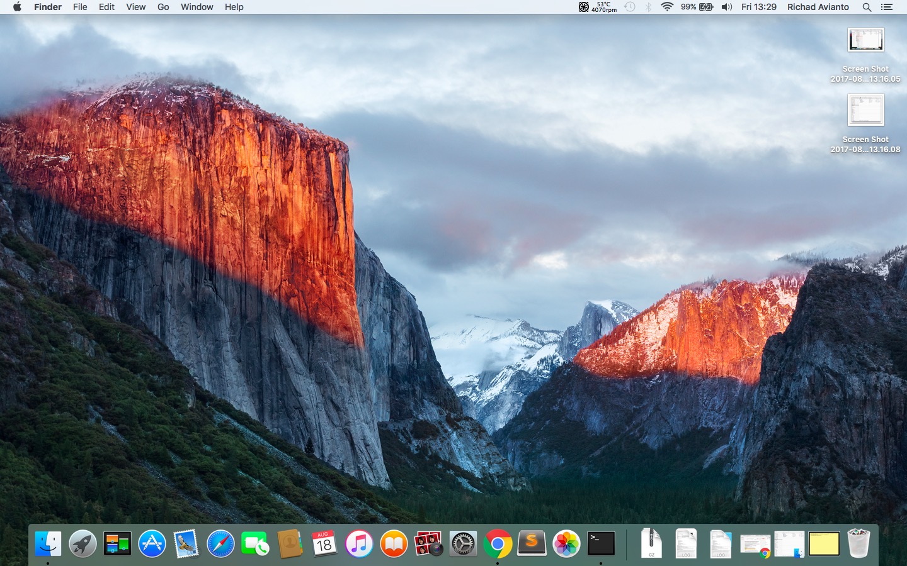
Task: Launch Safari from the Dock
Action: (x=220, y=544)
